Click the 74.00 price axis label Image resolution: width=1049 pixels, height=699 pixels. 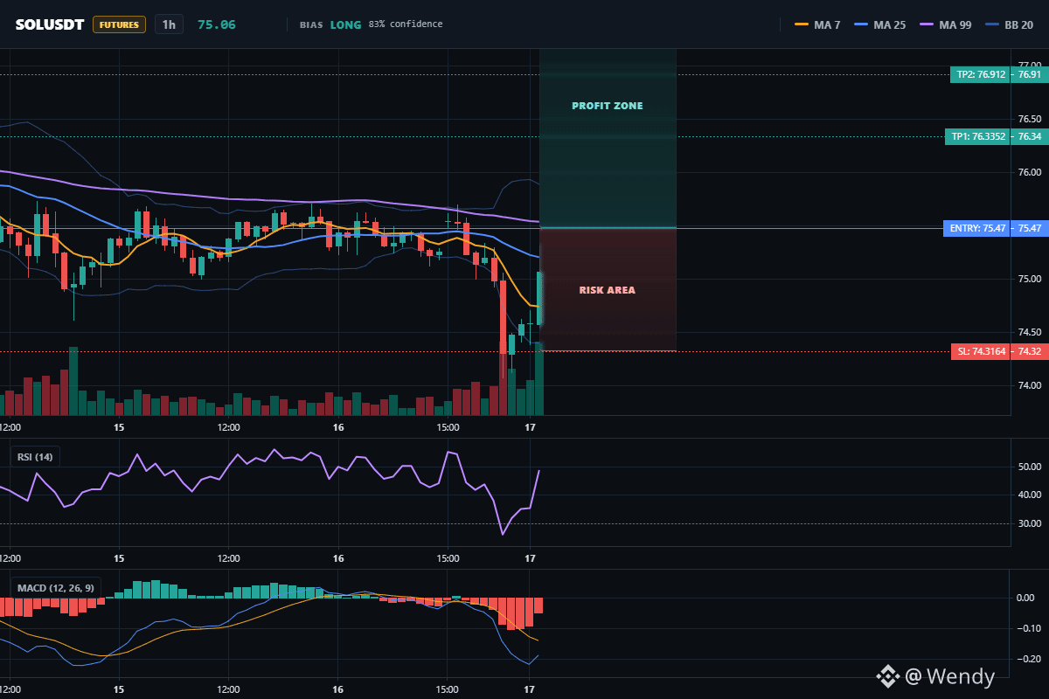tap(1030, 385)
